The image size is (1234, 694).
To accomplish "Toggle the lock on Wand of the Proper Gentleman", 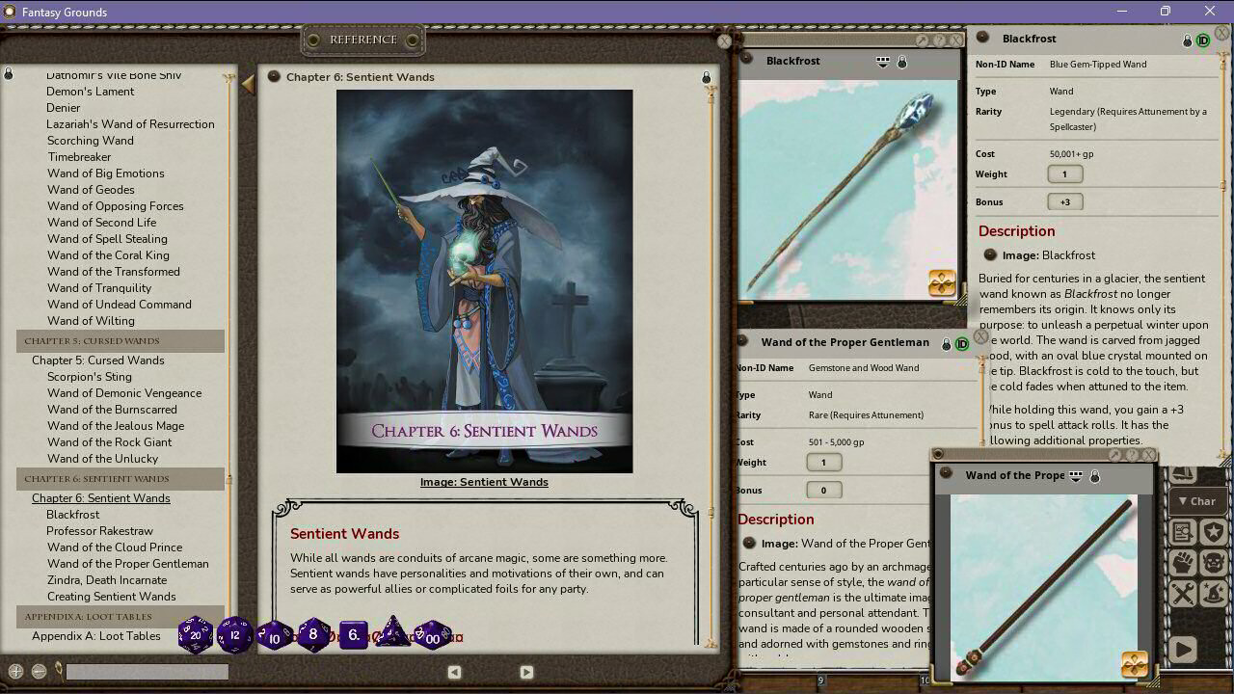I will (945, 342).
